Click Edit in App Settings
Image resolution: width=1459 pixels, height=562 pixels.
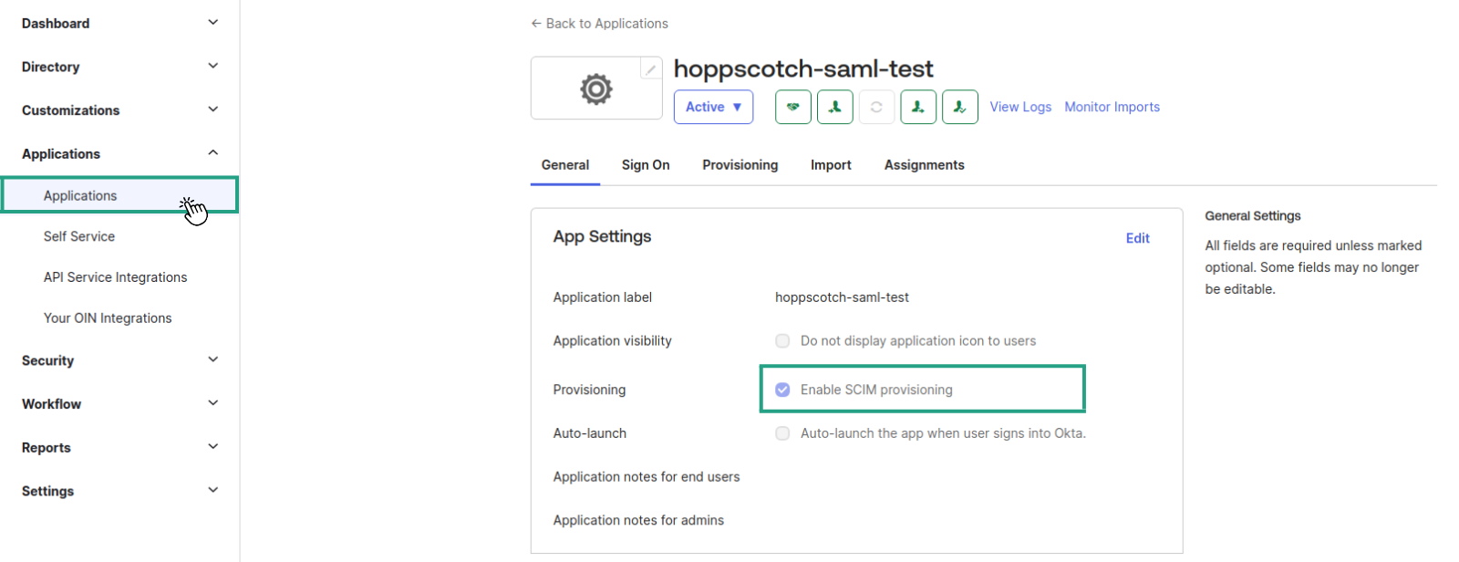click(1137, 238)
